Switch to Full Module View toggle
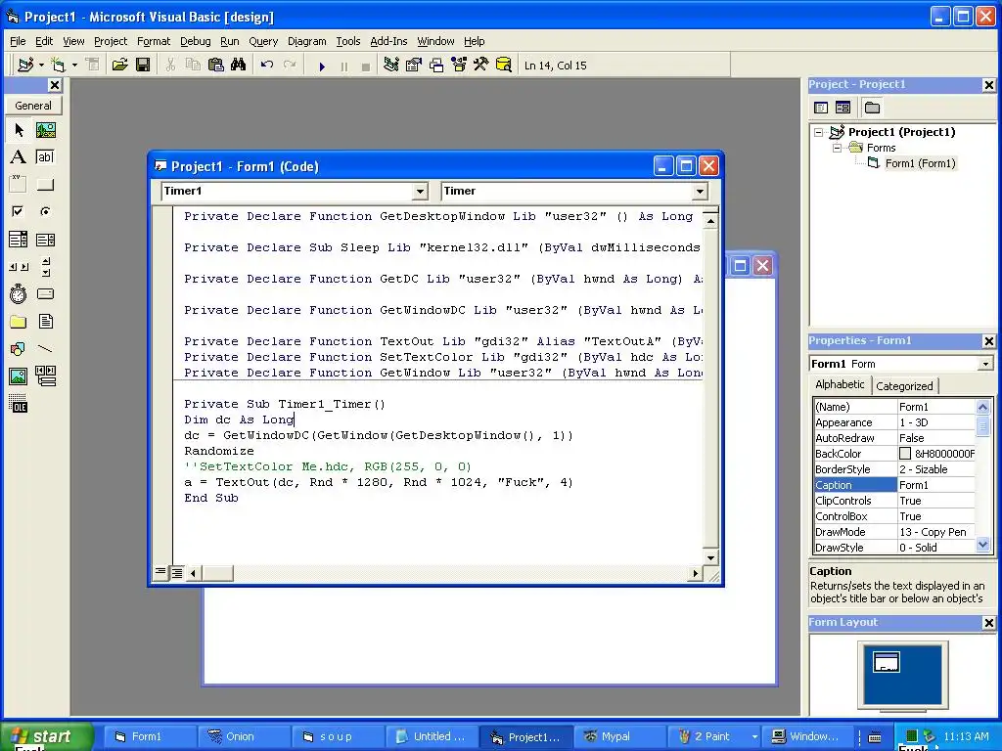Viewport: 1002px width, 751px height. click(x=176, y=573)
